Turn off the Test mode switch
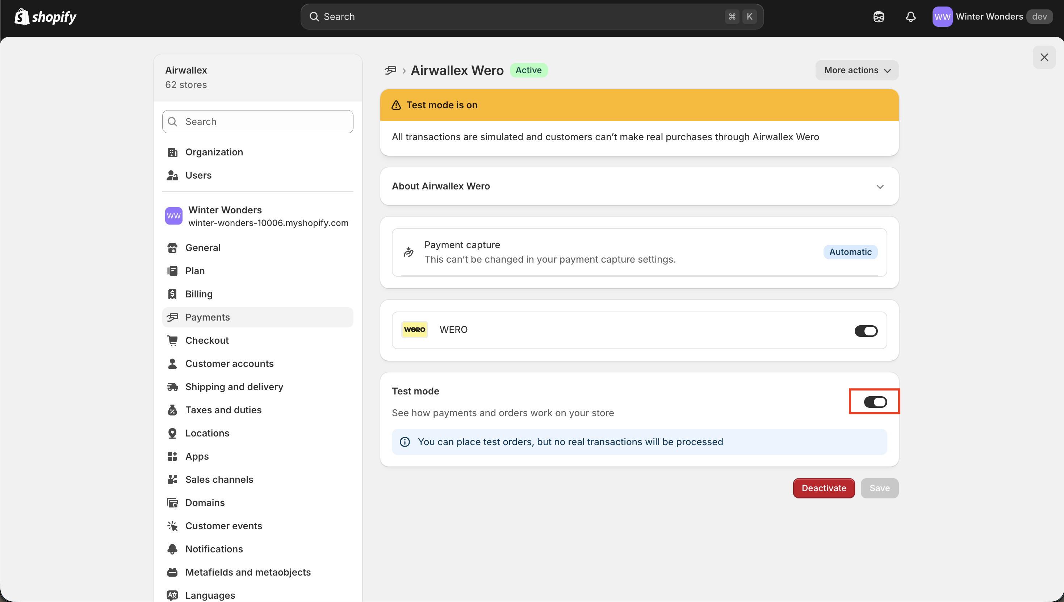 tap(876, 402)
